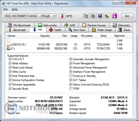Maximize the HD Tune Pro window

[122, 2]
